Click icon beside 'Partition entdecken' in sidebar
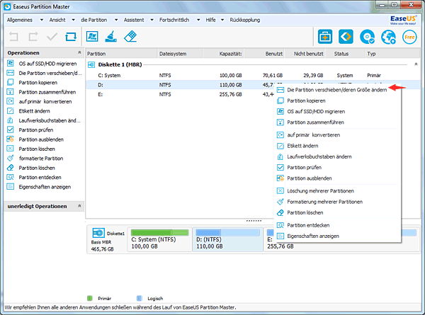Screen dimensions: 425x315 coord(10,177)
